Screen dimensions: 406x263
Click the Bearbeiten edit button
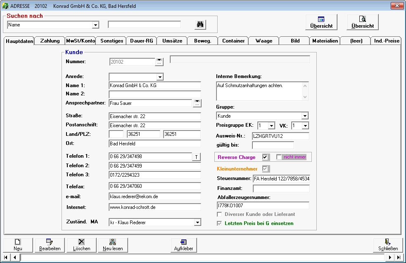click(x=50, y=245)
